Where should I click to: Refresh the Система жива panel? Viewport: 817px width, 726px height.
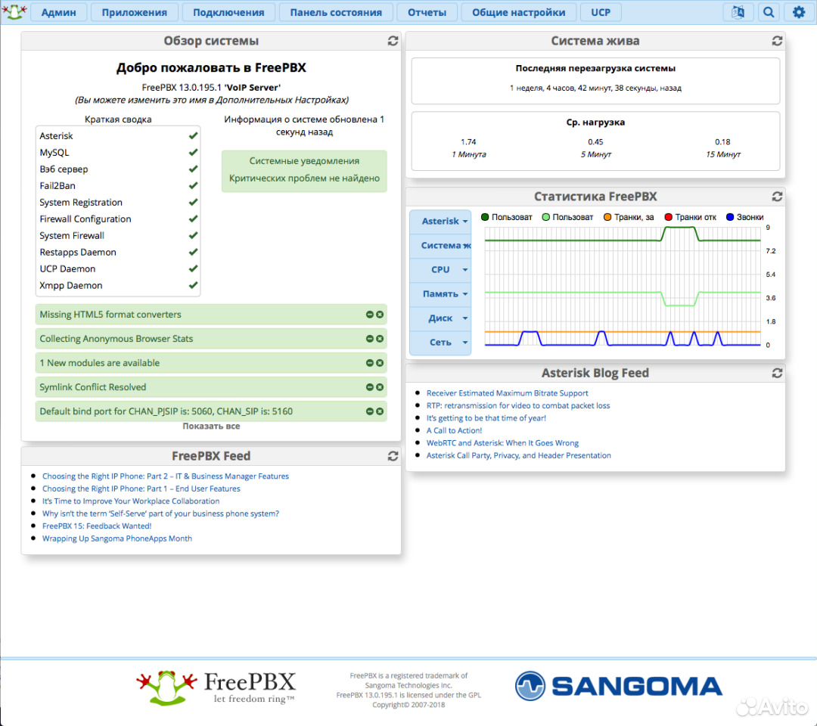point(777,41)
